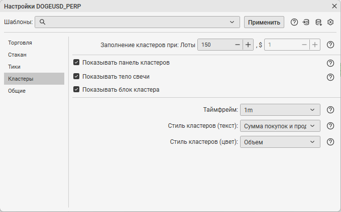The width and height of the screenshot is (341, 212).
Task: Click the import template database icon
Action: point(306,22)
